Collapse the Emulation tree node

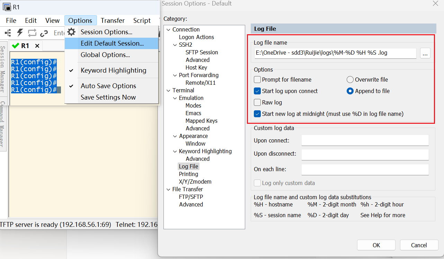[175, 98]
